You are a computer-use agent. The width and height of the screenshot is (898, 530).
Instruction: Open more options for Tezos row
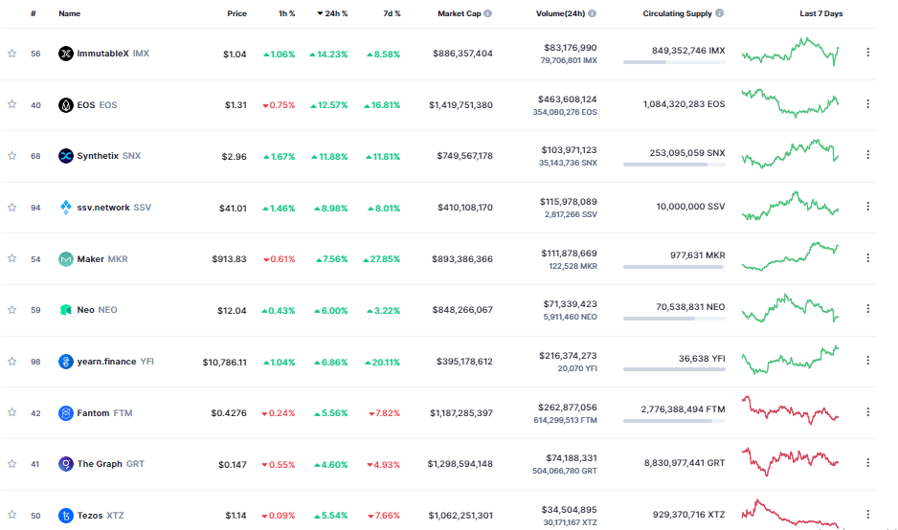(x=867, y=514)
